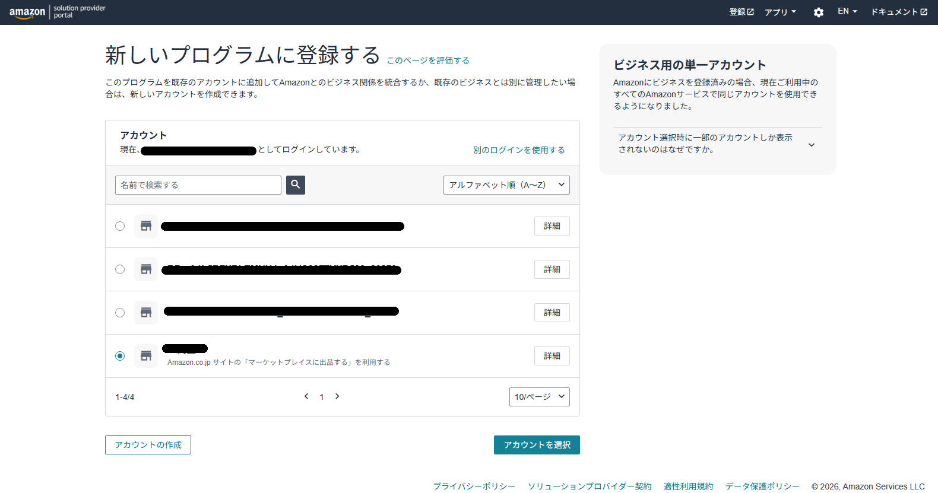Click the アカウントを選択 button
Screen dimensions: 938x493
point(537,445)
